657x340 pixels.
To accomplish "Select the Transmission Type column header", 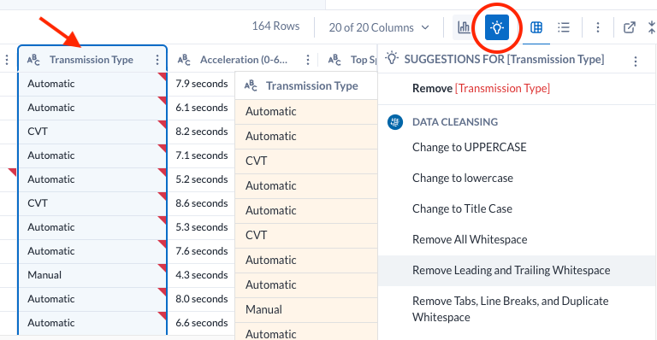I will pyautogui.click(x=92, y=60).
